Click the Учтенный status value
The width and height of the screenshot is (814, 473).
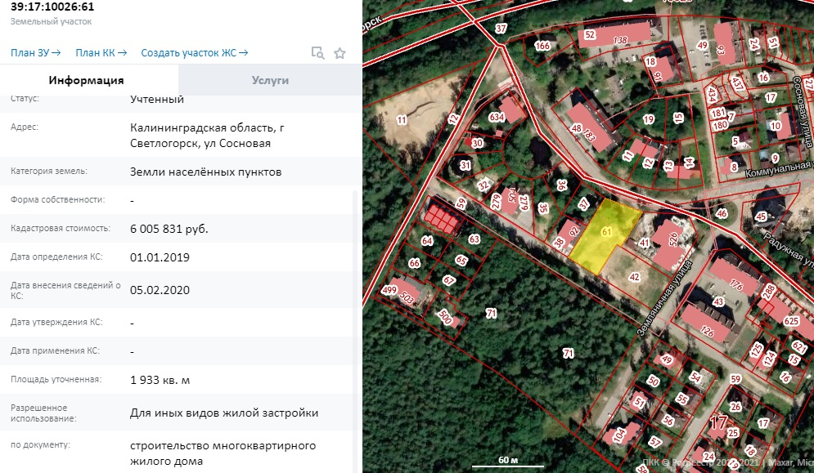157,99
